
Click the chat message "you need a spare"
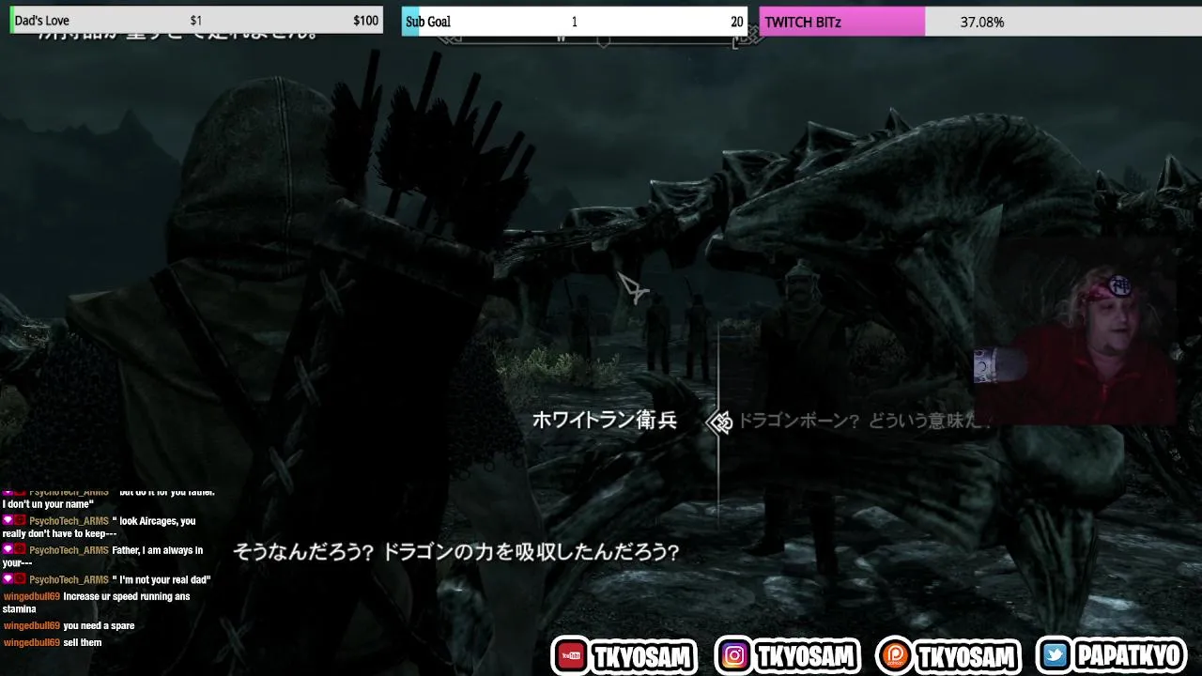pos(99,625)
